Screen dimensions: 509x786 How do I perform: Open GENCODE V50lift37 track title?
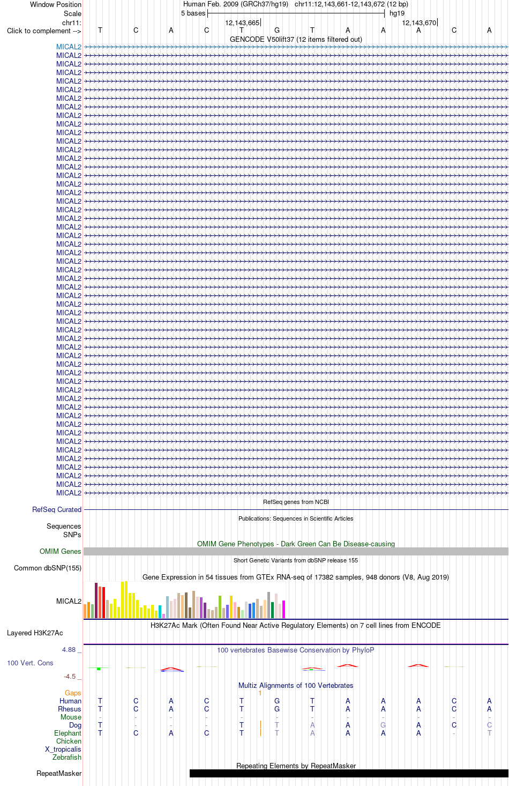[296, 39]
